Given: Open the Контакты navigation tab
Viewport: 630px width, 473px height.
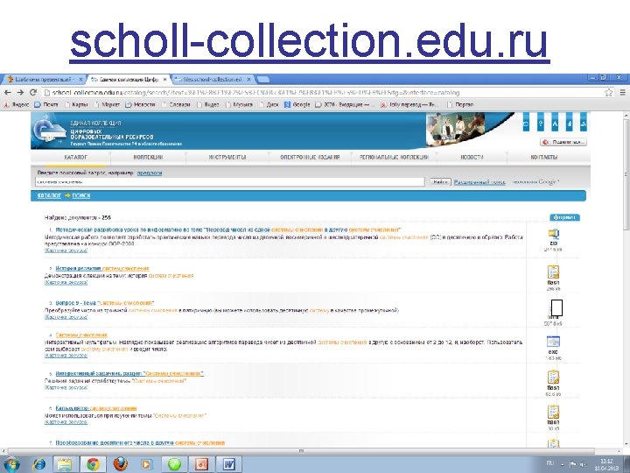Looking at the screenshot, I should (x=544, y=158).
